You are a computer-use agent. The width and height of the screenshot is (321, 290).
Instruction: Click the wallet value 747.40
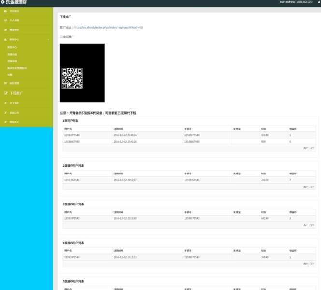tap(265, 257)
